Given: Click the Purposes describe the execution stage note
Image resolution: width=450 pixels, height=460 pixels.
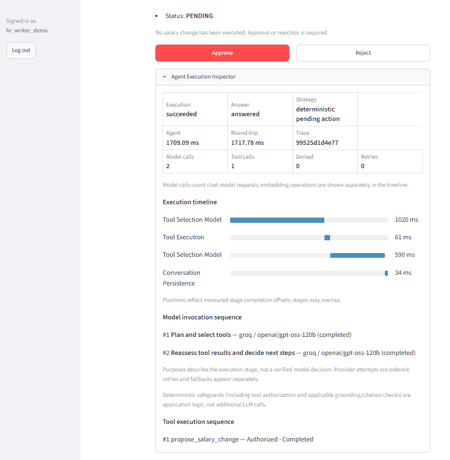Looking at the screenshot, I should click(x=286, y=374).
